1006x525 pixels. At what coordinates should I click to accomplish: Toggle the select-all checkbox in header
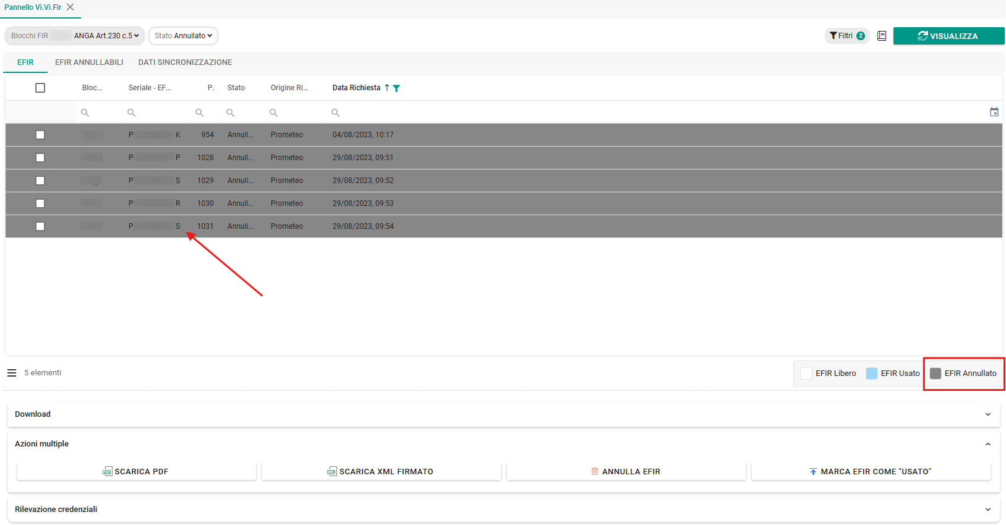[40, 88]
